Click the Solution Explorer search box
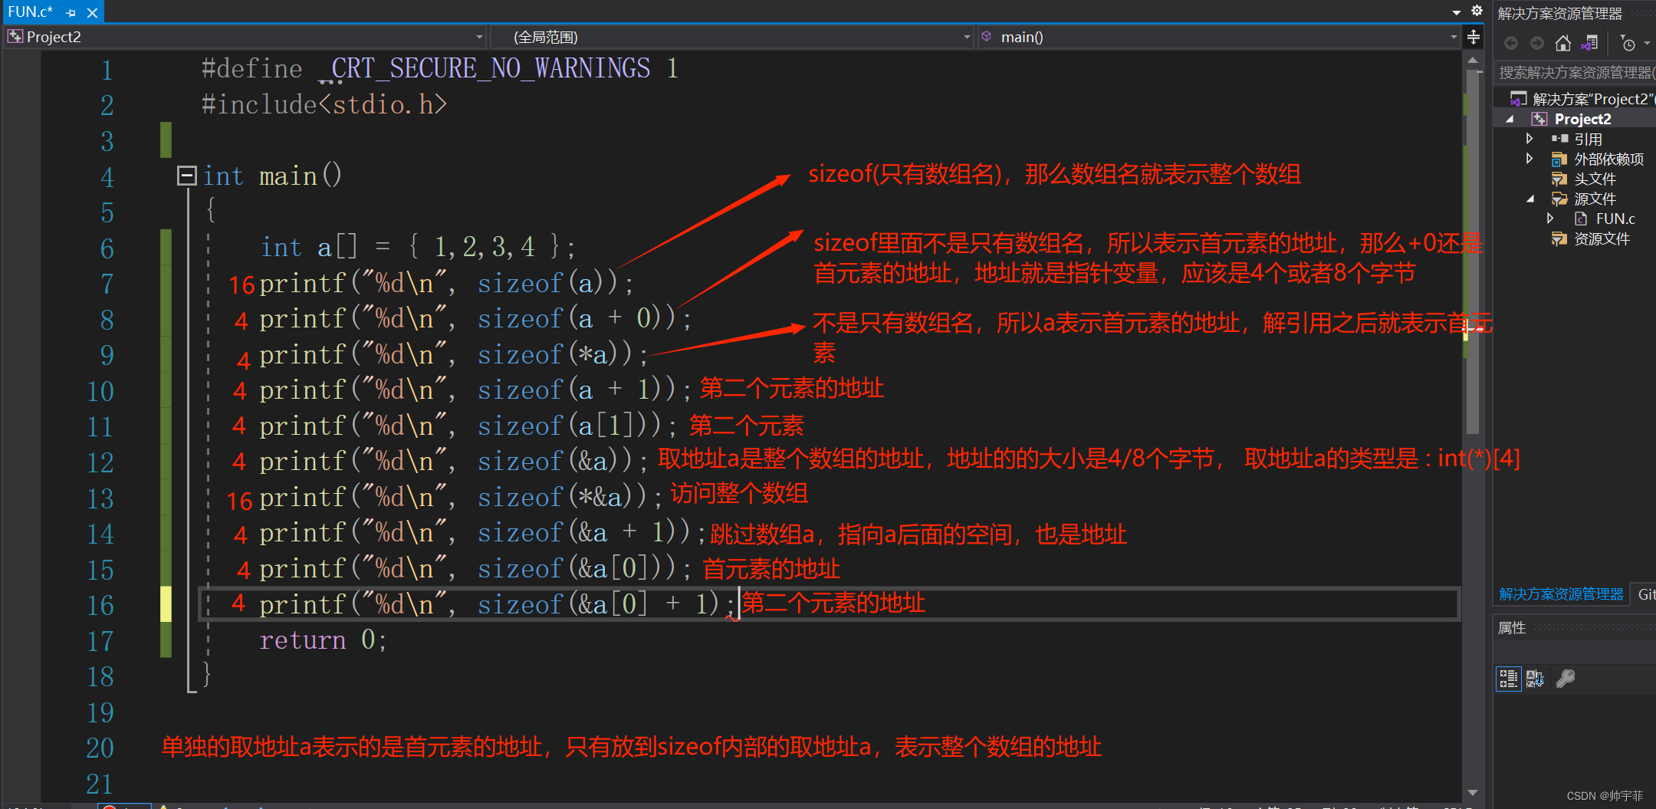This screenshot has width=1656, height=809. [1575, 73]
